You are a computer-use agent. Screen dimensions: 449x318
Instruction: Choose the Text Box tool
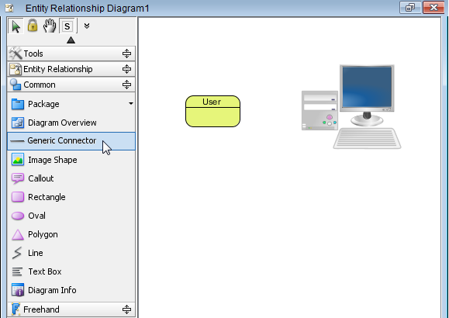point(71,271)
